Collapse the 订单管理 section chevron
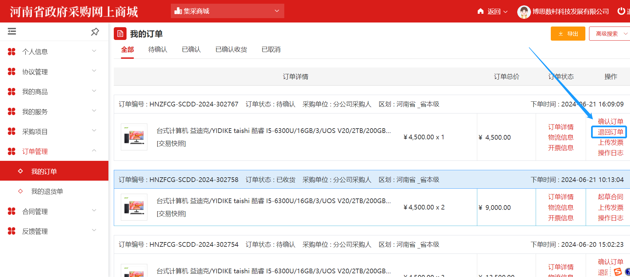Image resolution: width=630 pixels, height=277 pixels. pyautogui.click(x=94, y=151)
